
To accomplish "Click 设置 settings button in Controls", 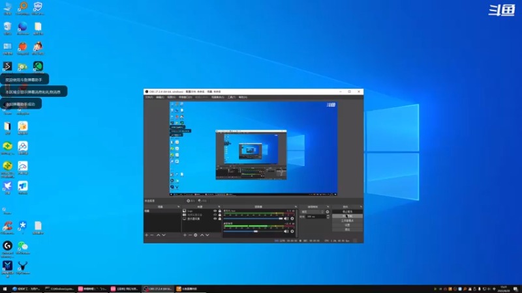I will click(347, 225).
